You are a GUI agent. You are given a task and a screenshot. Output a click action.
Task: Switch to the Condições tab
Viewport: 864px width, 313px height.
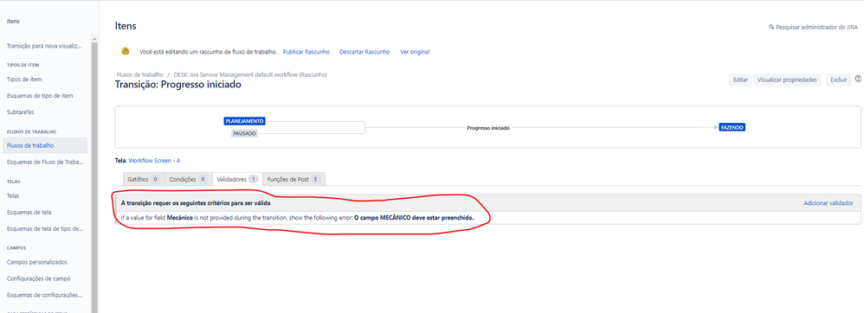click(x=189, y=179)
